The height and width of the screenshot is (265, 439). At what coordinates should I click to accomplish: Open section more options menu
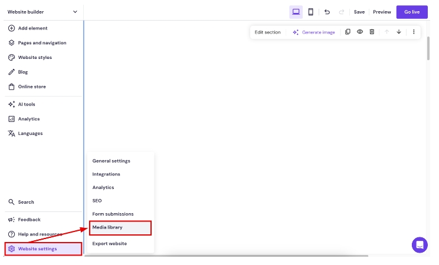point(414,32)
